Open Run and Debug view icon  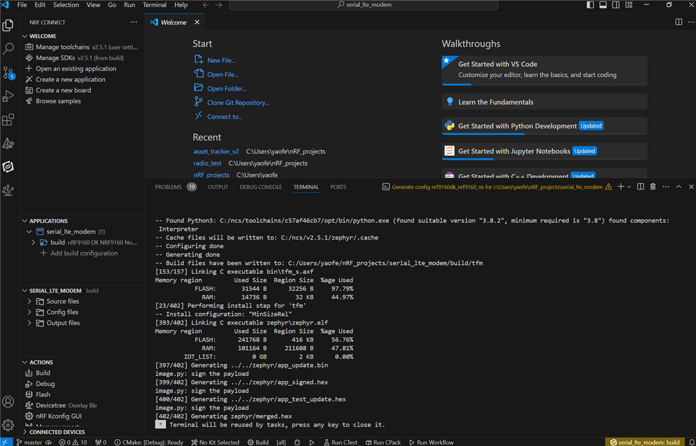click(x=8, y=96)
